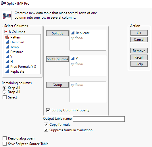This screenshot has width=152, height=147.
Task: Select the Pattern column's red bar-chart icon
Action: click(x=7, y=37)
